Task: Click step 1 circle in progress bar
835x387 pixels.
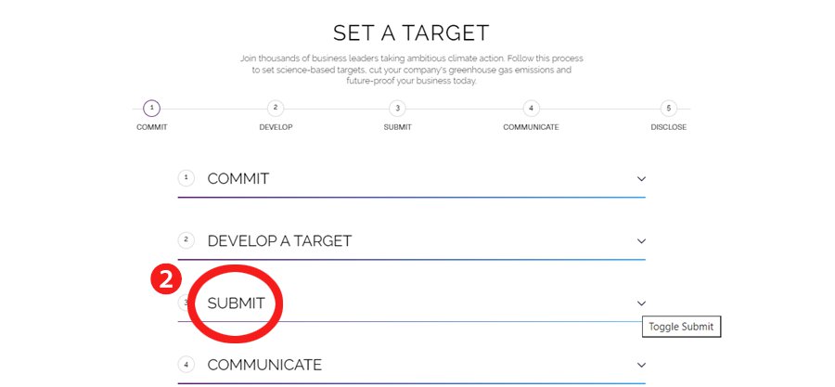Action: (152, 109)
